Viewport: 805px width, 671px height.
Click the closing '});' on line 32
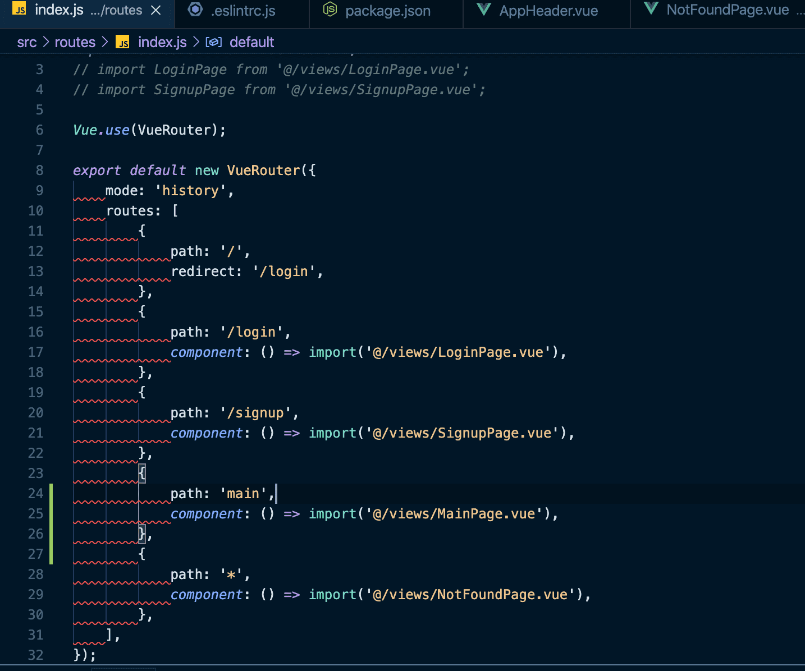point(85,655)
